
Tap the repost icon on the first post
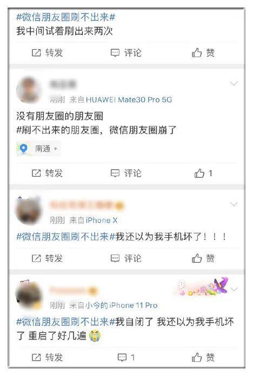36,53
